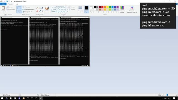
Task: Show hidden system tray icons chevron
Action: 162,98
